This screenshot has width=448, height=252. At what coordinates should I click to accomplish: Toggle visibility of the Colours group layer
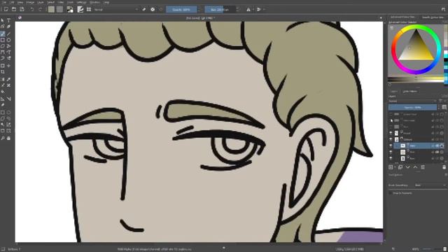(x=391, y=139)
